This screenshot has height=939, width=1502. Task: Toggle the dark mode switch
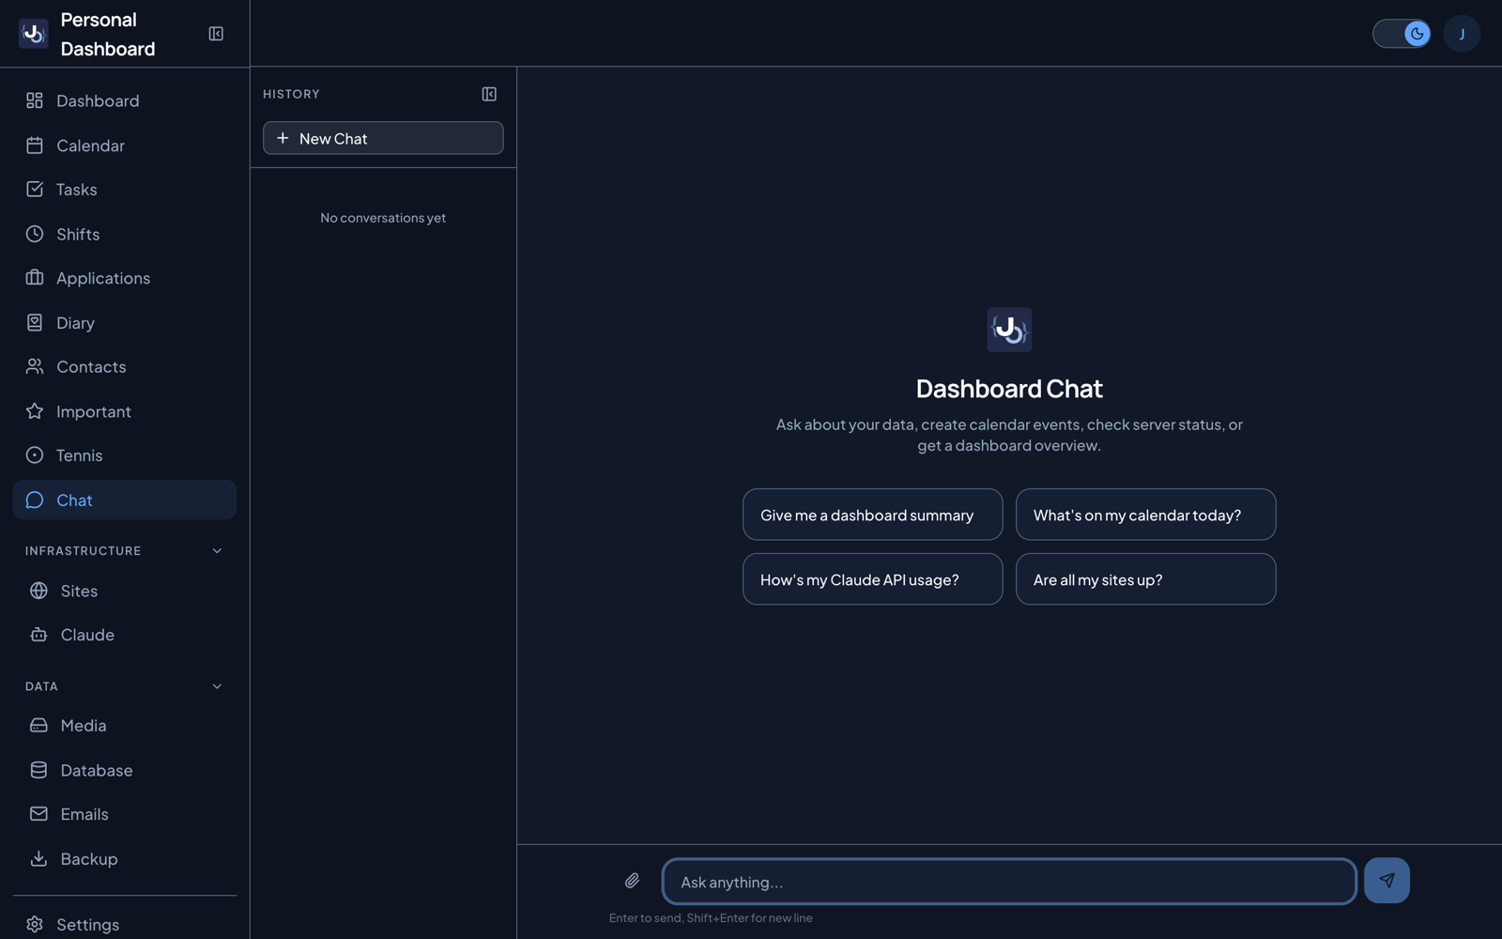(x=1402, y=34)
